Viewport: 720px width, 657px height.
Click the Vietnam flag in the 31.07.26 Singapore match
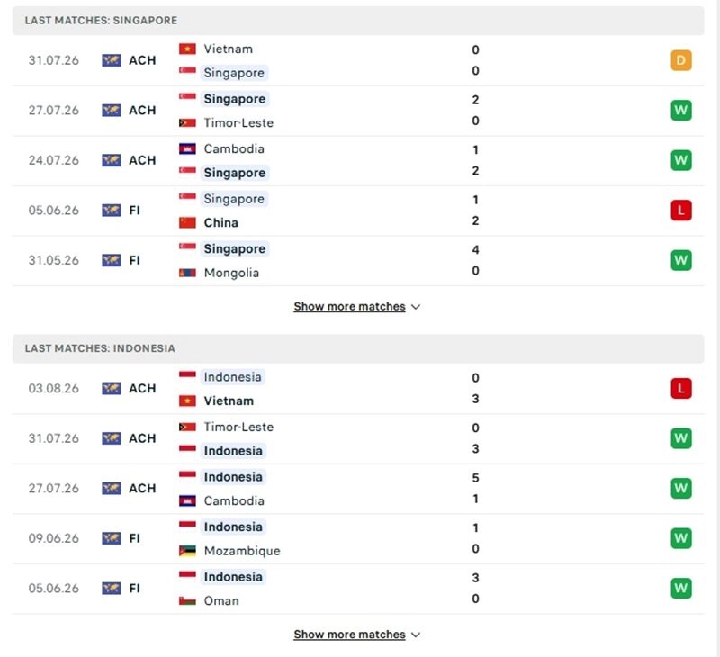point(187,49)
